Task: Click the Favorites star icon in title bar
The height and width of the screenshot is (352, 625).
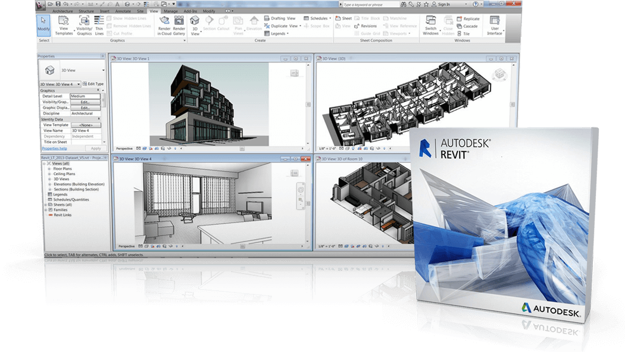Action: (426, 4)
